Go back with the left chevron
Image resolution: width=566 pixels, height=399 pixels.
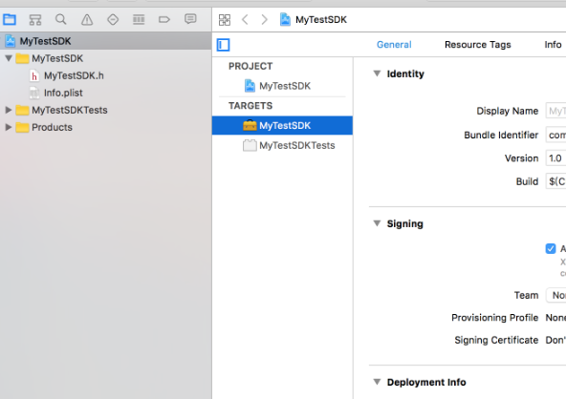[245, 19]
